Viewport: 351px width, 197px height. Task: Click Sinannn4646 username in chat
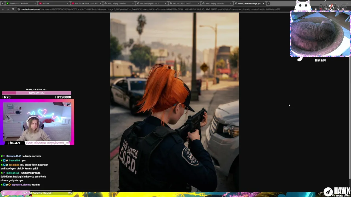point(14,156)
